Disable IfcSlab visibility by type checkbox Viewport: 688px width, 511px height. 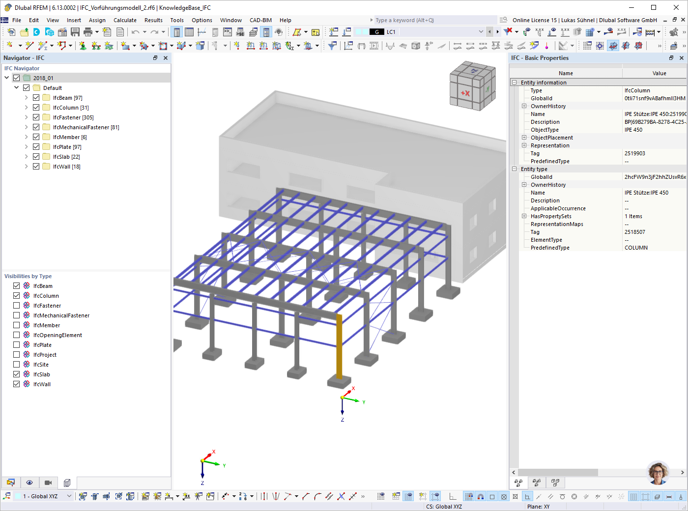[x=17, y=374]
